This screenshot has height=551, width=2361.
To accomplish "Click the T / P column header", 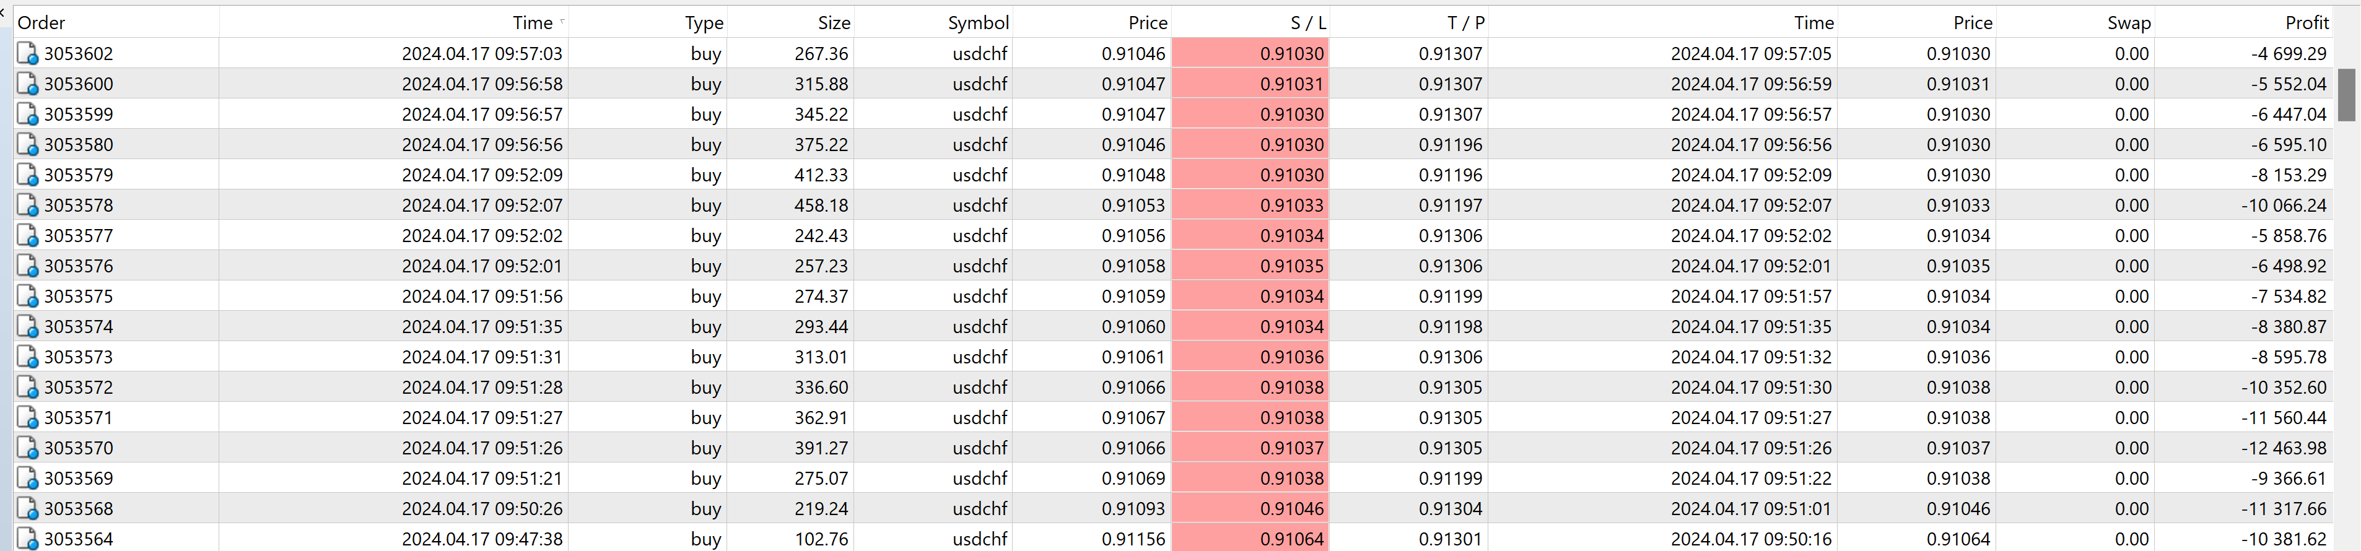I will [1465, 22].
